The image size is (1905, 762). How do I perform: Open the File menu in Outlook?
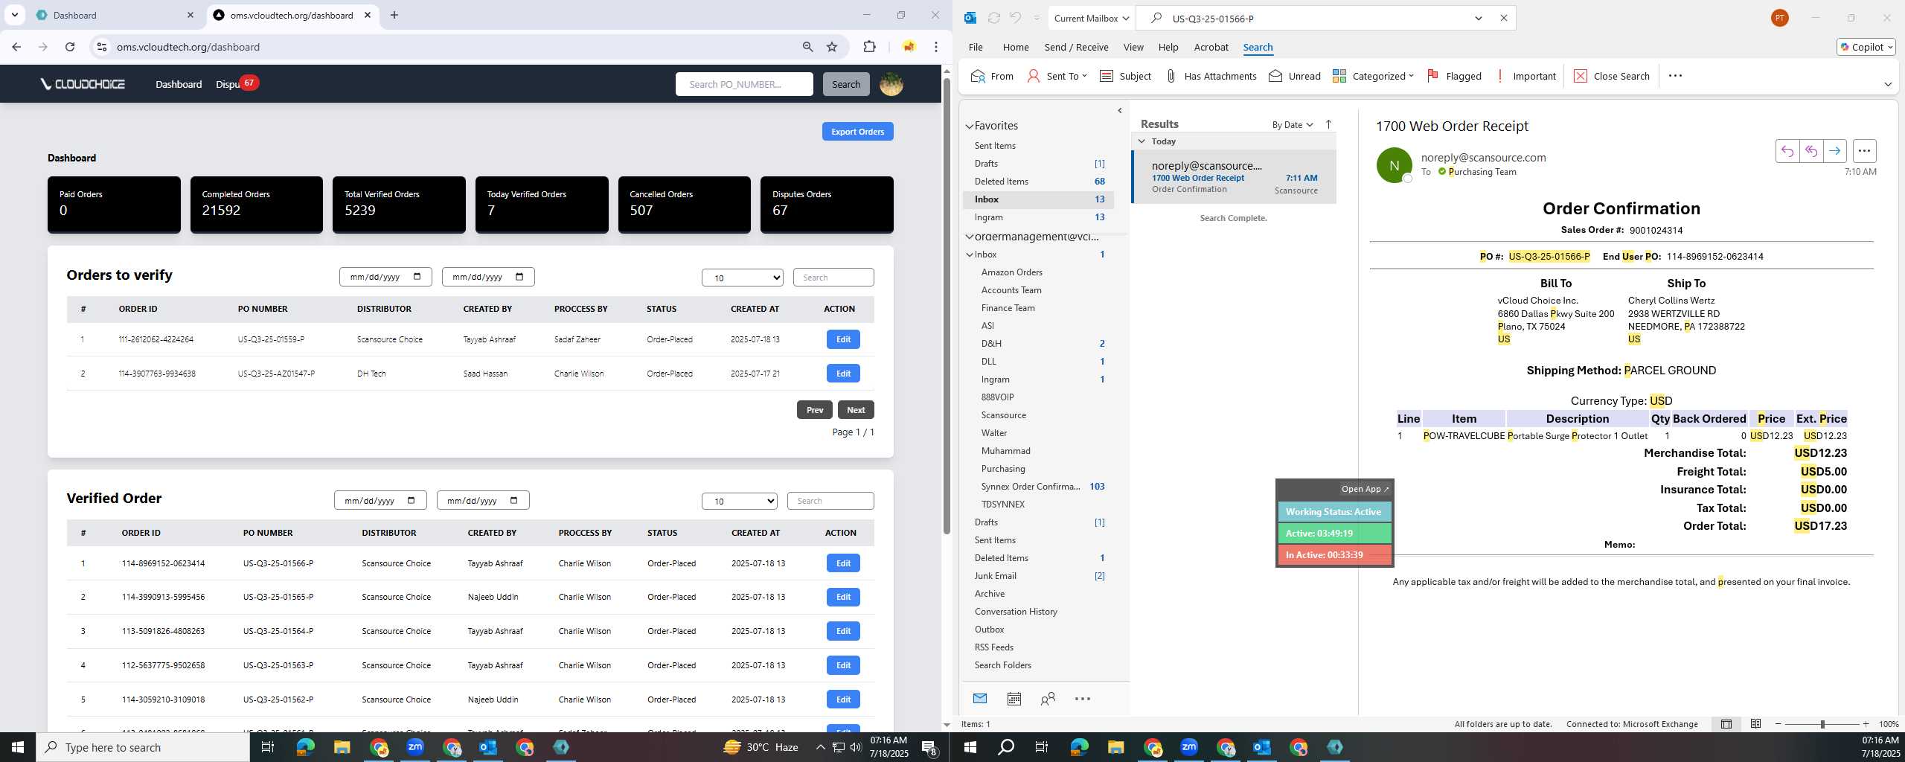point(975,47)
